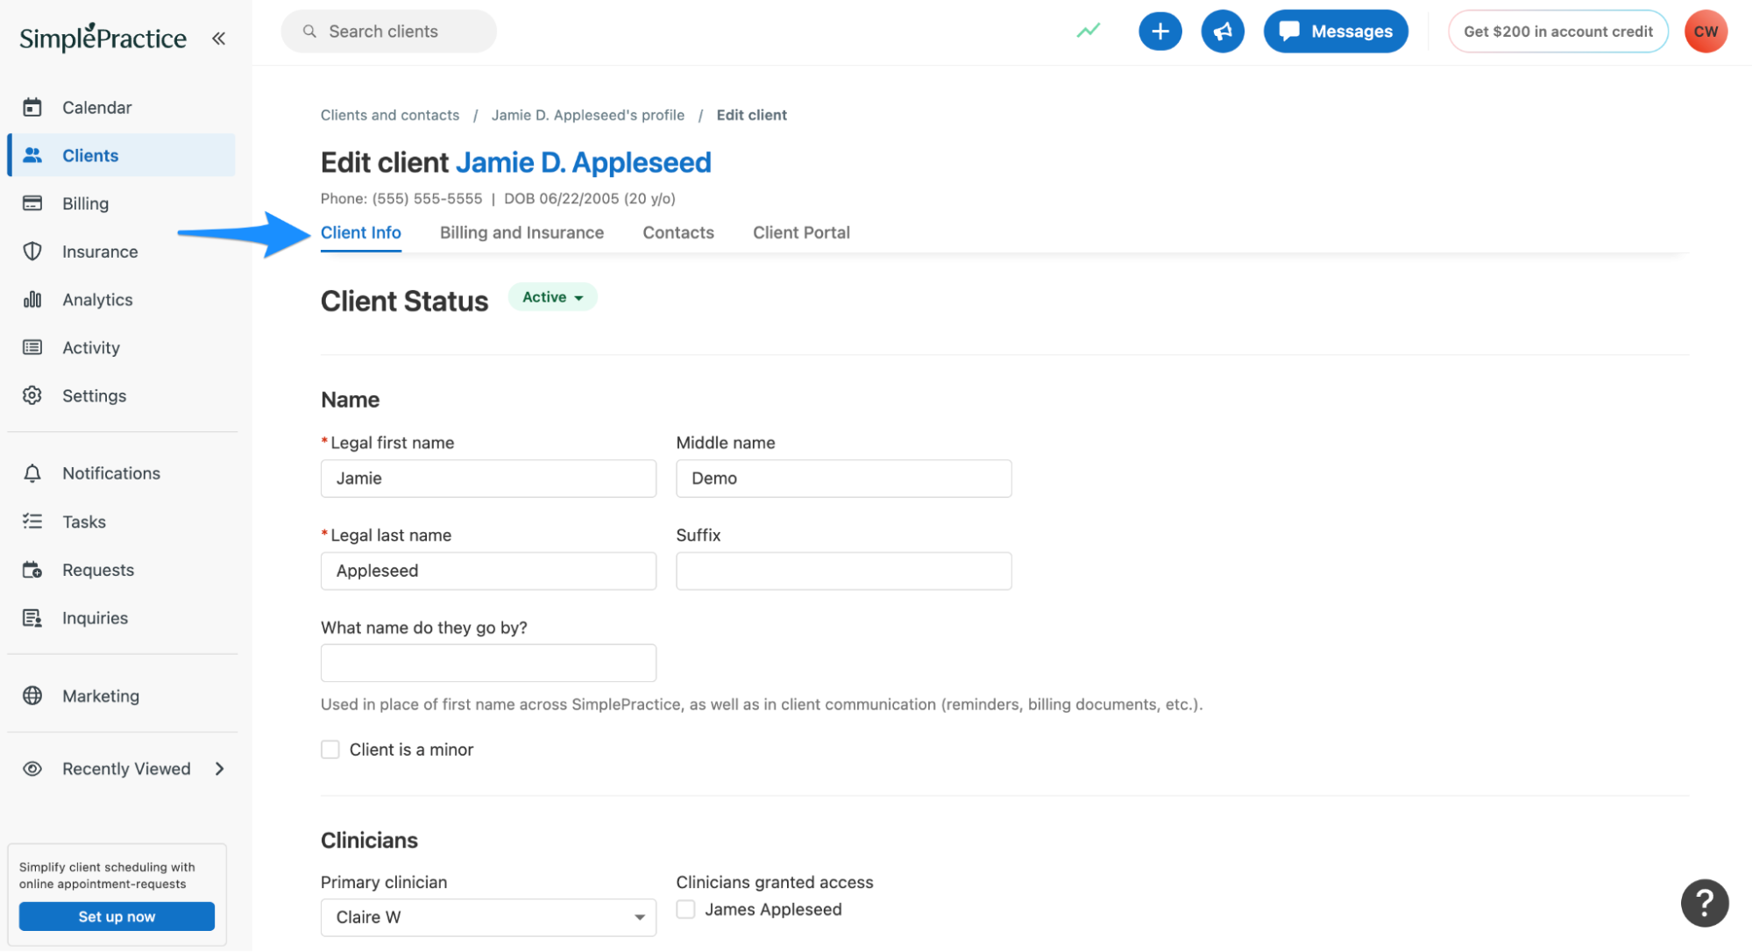Open the CW account avatar
Screen dimensions: 1752x952
(1706, 32)
